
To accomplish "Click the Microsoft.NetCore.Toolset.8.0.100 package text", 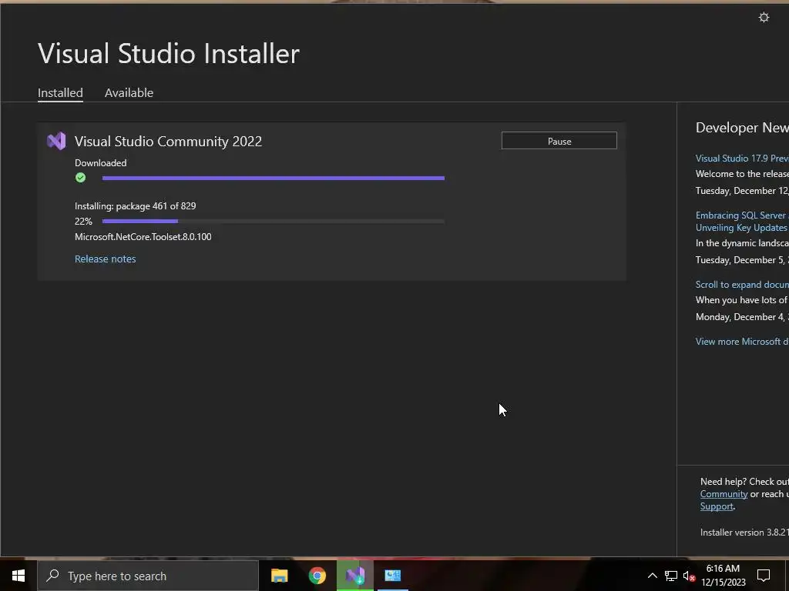I will [x=143, y=237].
